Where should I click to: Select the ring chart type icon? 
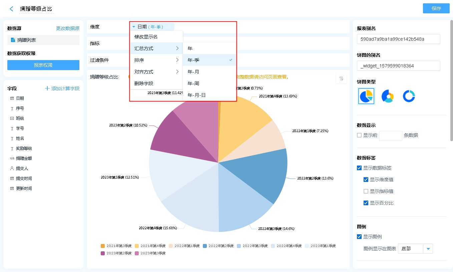(409, 96)
